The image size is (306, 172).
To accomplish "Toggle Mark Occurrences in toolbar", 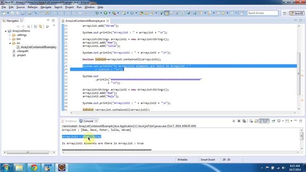I will pos(167,13).
